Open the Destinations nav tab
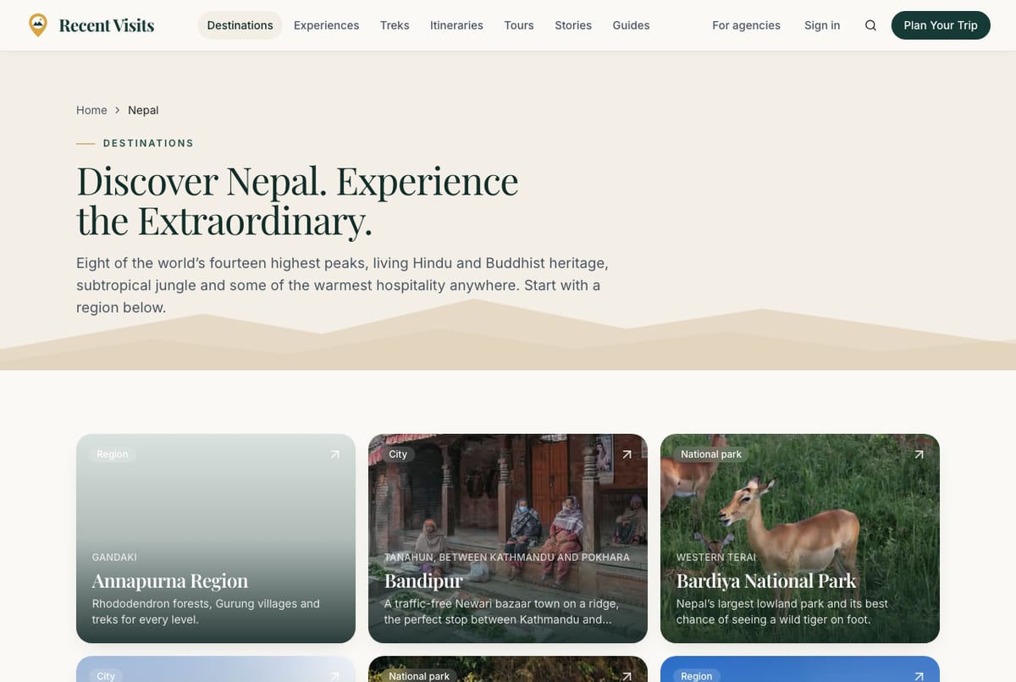The width and height of the screenshot is (1016, 682). click(x=240, y=25)
